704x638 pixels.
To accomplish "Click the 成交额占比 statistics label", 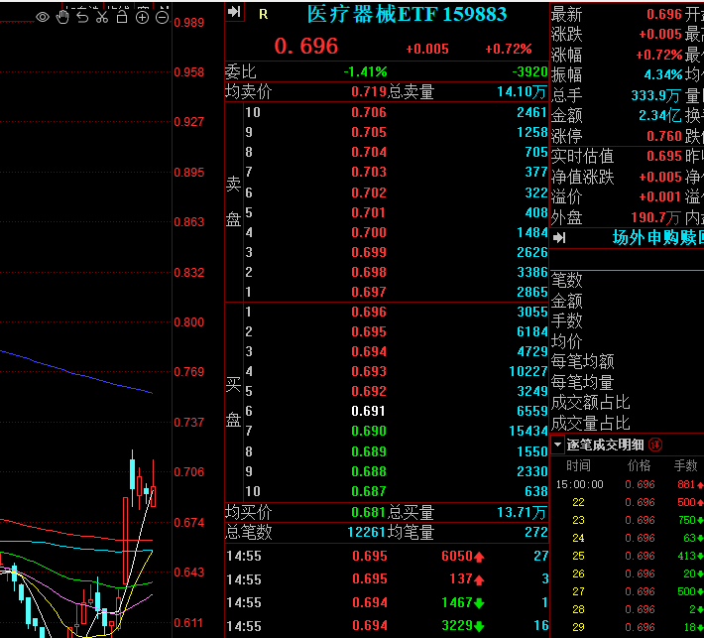I will pos(590,402).
